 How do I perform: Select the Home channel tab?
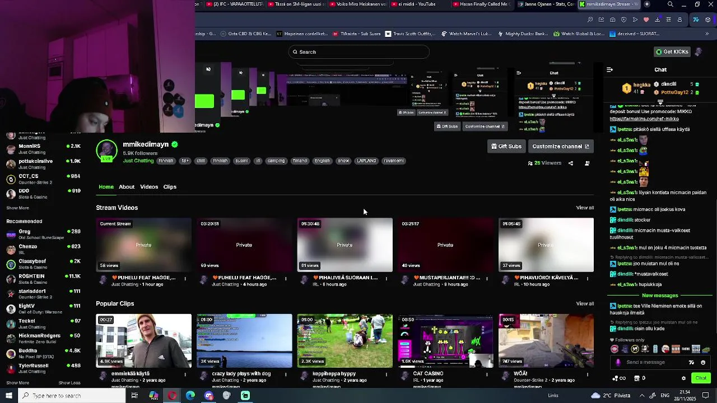pos(106,187)
